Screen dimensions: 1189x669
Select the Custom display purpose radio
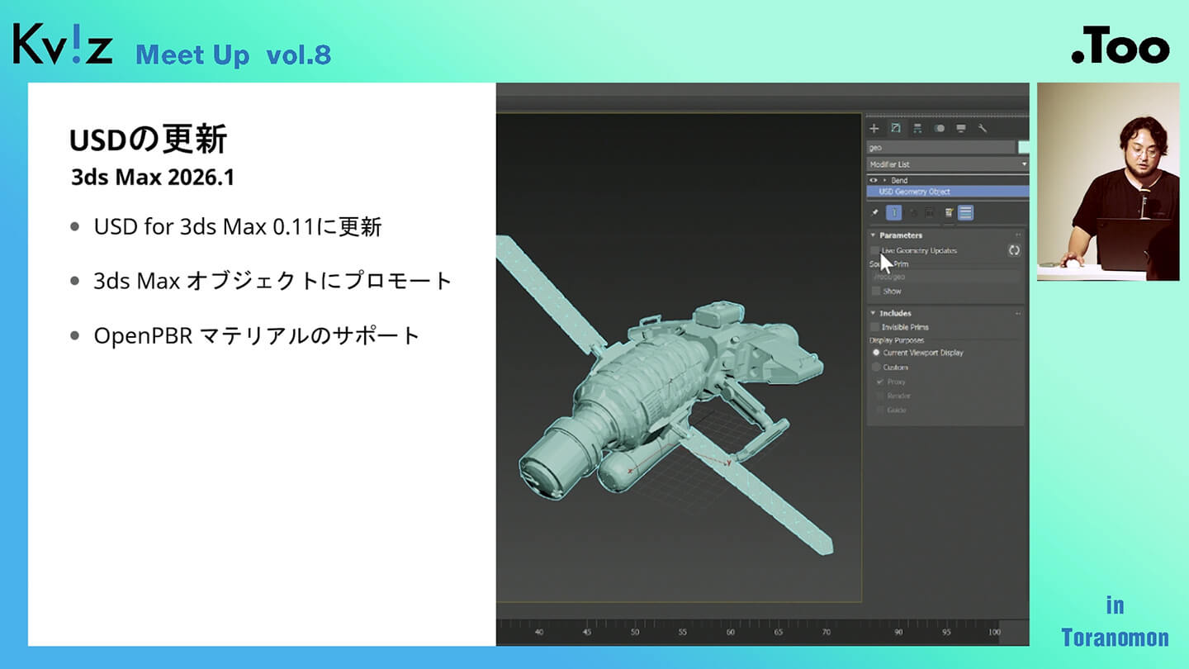(x=876, y=368)
